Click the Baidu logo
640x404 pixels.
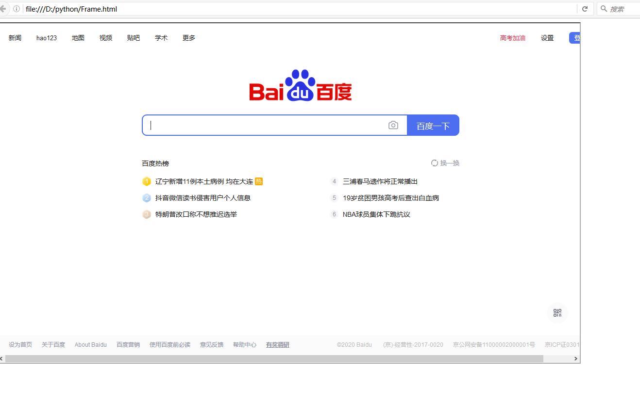pyautogui.click(x=301, y=85)
